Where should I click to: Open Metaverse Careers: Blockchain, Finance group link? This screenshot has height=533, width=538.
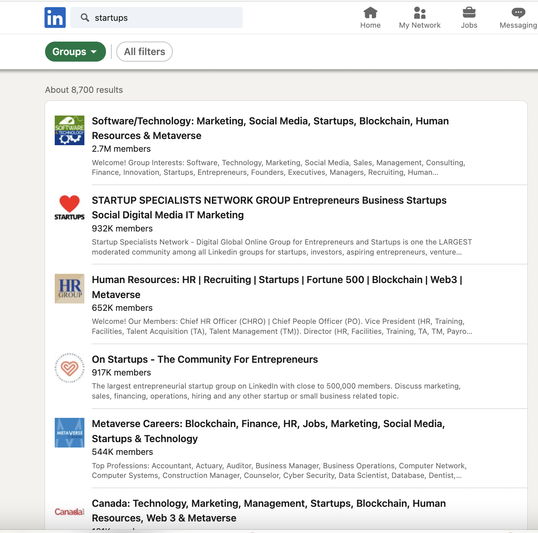(x=268, y=431)
